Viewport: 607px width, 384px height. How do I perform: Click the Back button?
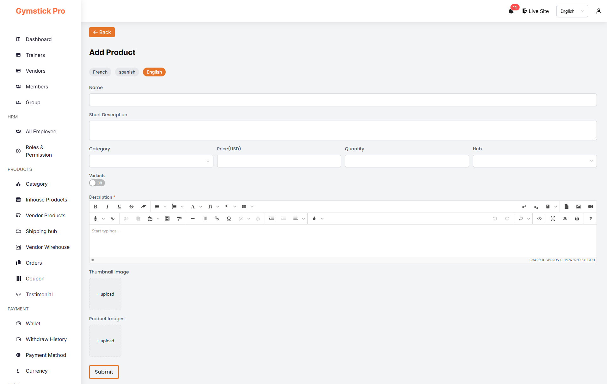tap(102, 32)
